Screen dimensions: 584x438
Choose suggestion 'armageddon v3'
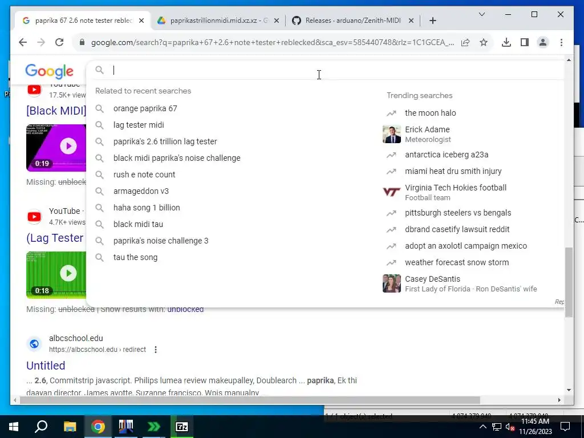(x=141, y=191)
